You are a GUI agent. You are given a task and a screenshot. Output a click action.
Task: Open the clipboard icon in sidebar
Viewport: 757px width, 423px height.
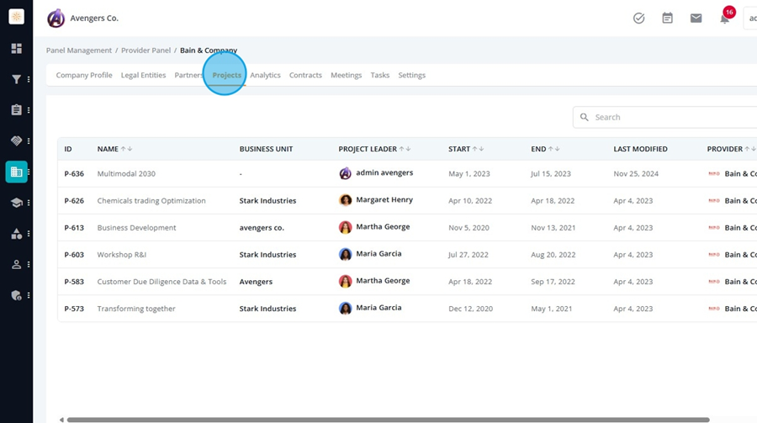pyautogui.click(x=17, y=110)
